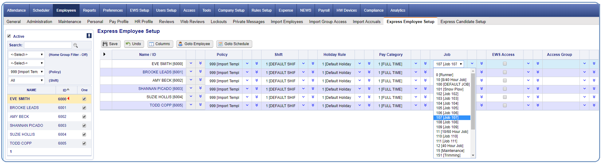Open the Payroll menu
The height and width of the screenshot is (163, 601).
click(324, 10)
